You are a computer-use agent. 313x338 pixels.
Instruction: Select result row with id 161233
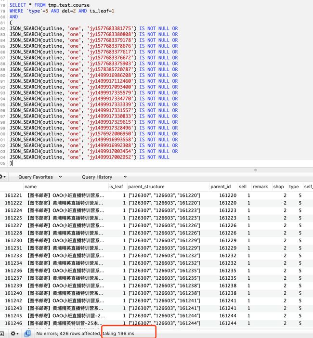click(x=156, y=256)
